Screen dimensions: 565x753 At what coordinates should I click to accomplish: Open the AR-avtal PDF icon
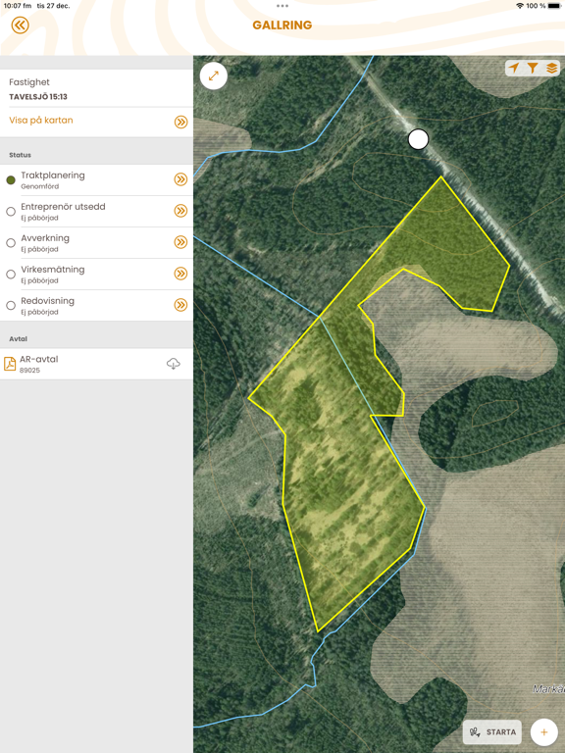click(x=10, y=364)
